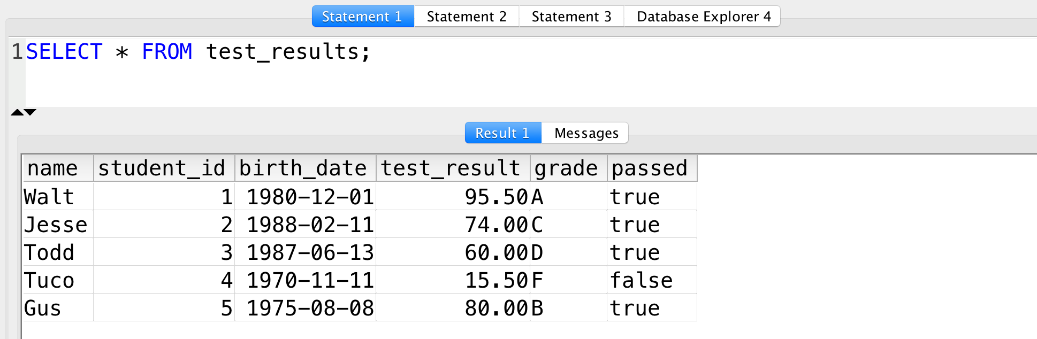Open the Statement 2 tab
Screen dimensions: 1037x339
tap(467, 17)
